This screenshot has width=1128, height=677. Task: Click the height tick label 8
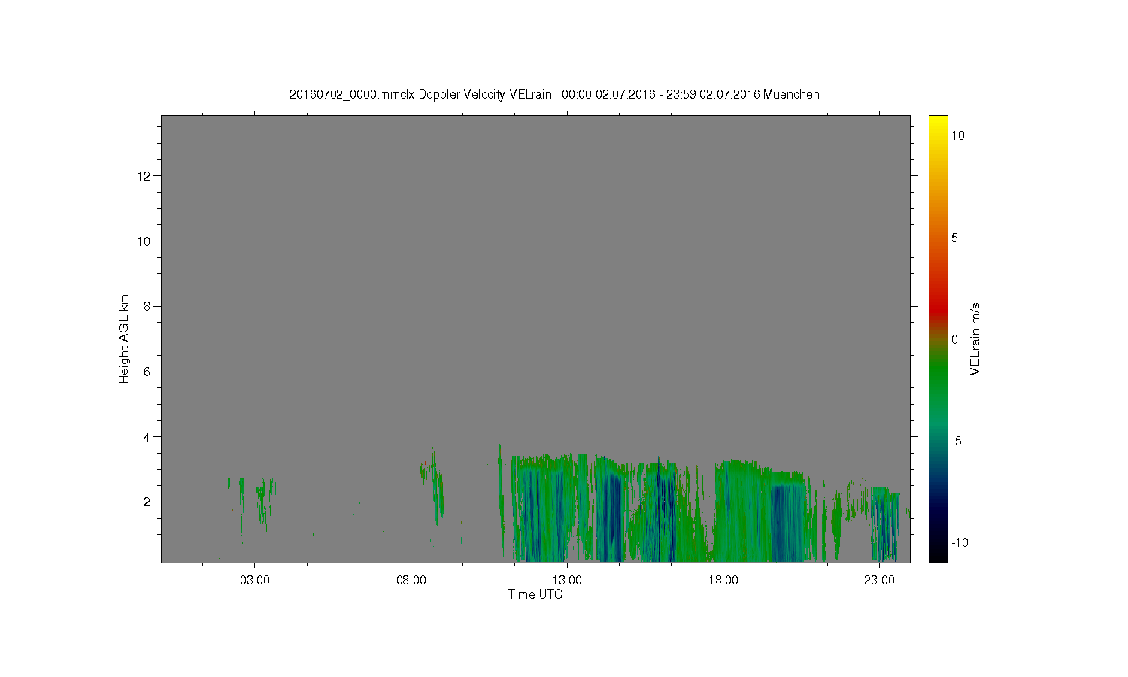[x=148, y=306]
